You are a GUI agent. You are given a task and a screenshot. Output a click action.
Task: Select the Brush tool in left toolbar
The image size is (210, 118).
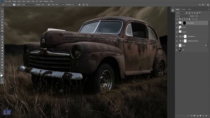[2, 34]
